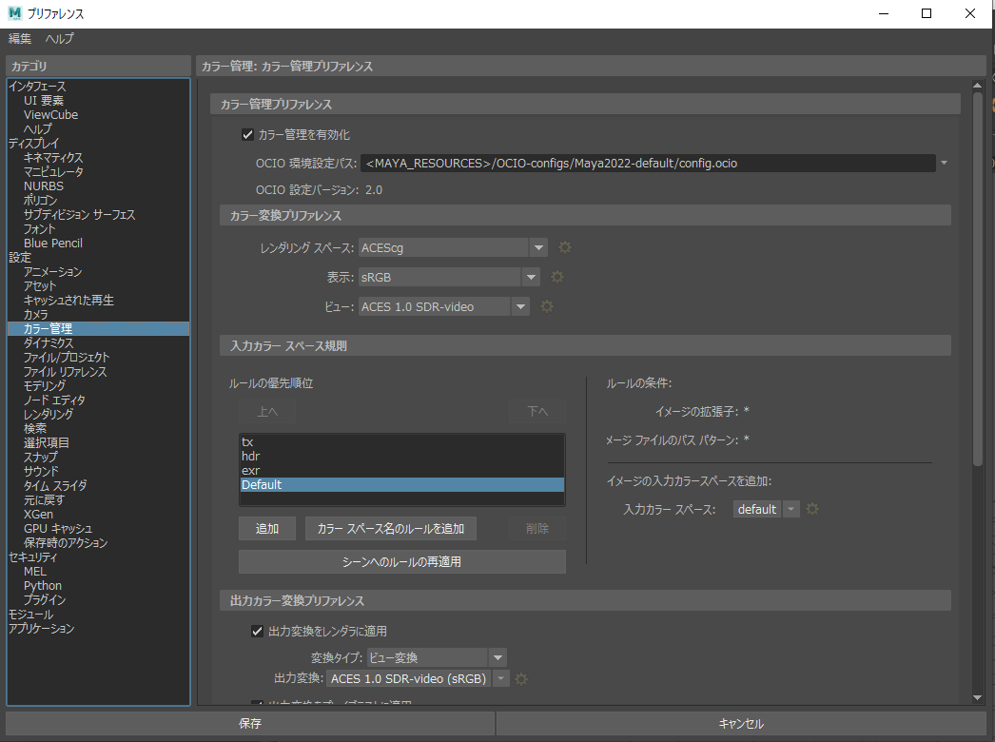Toggle カラー管理を有効化 checkbox
Screen dimensions: 995x742
coord(247,134)
